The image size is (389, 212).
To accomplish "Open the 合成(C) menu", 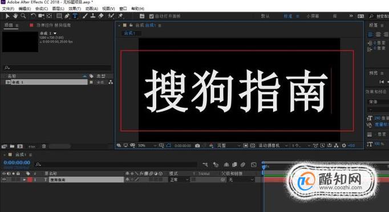I will point(42,9).
